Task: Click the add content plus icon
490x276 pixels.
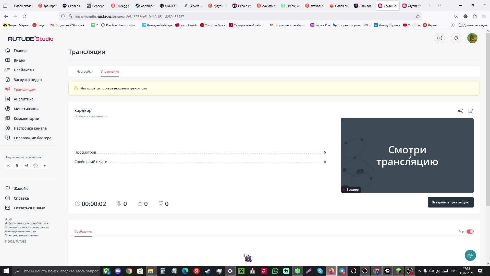Action: pyautogui.click(x=439, y=38)
